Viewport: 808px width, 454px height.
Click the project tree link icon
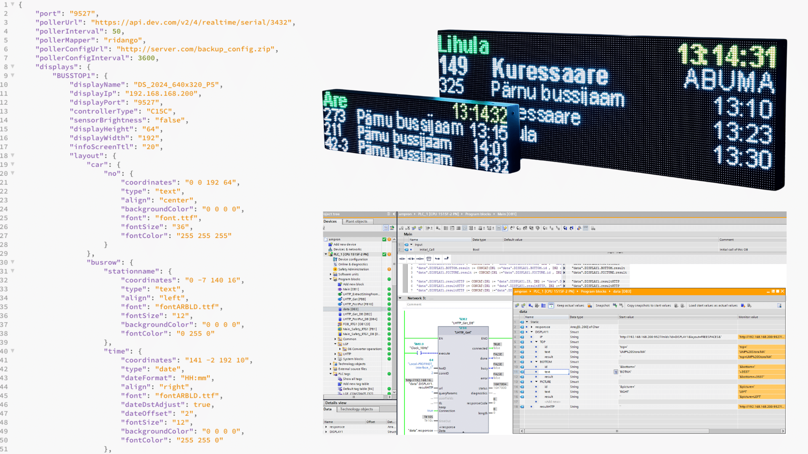point(392,228)
